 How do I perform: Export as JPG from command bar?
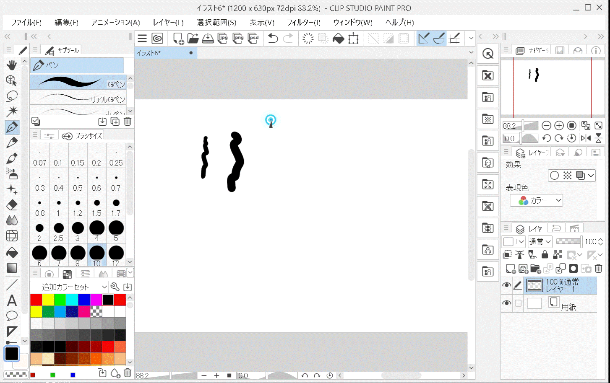pyautogui.click(x=223, y=39)
